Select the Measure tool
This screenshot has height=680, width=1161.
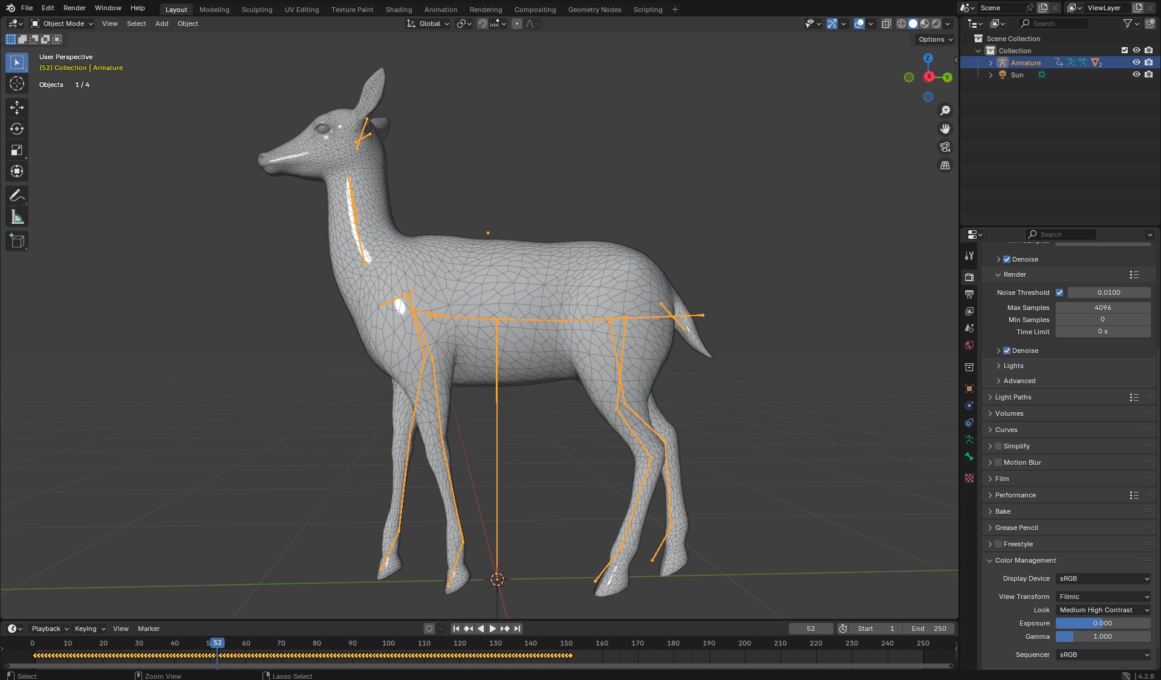pyautogui.click(x=17, y=217)
